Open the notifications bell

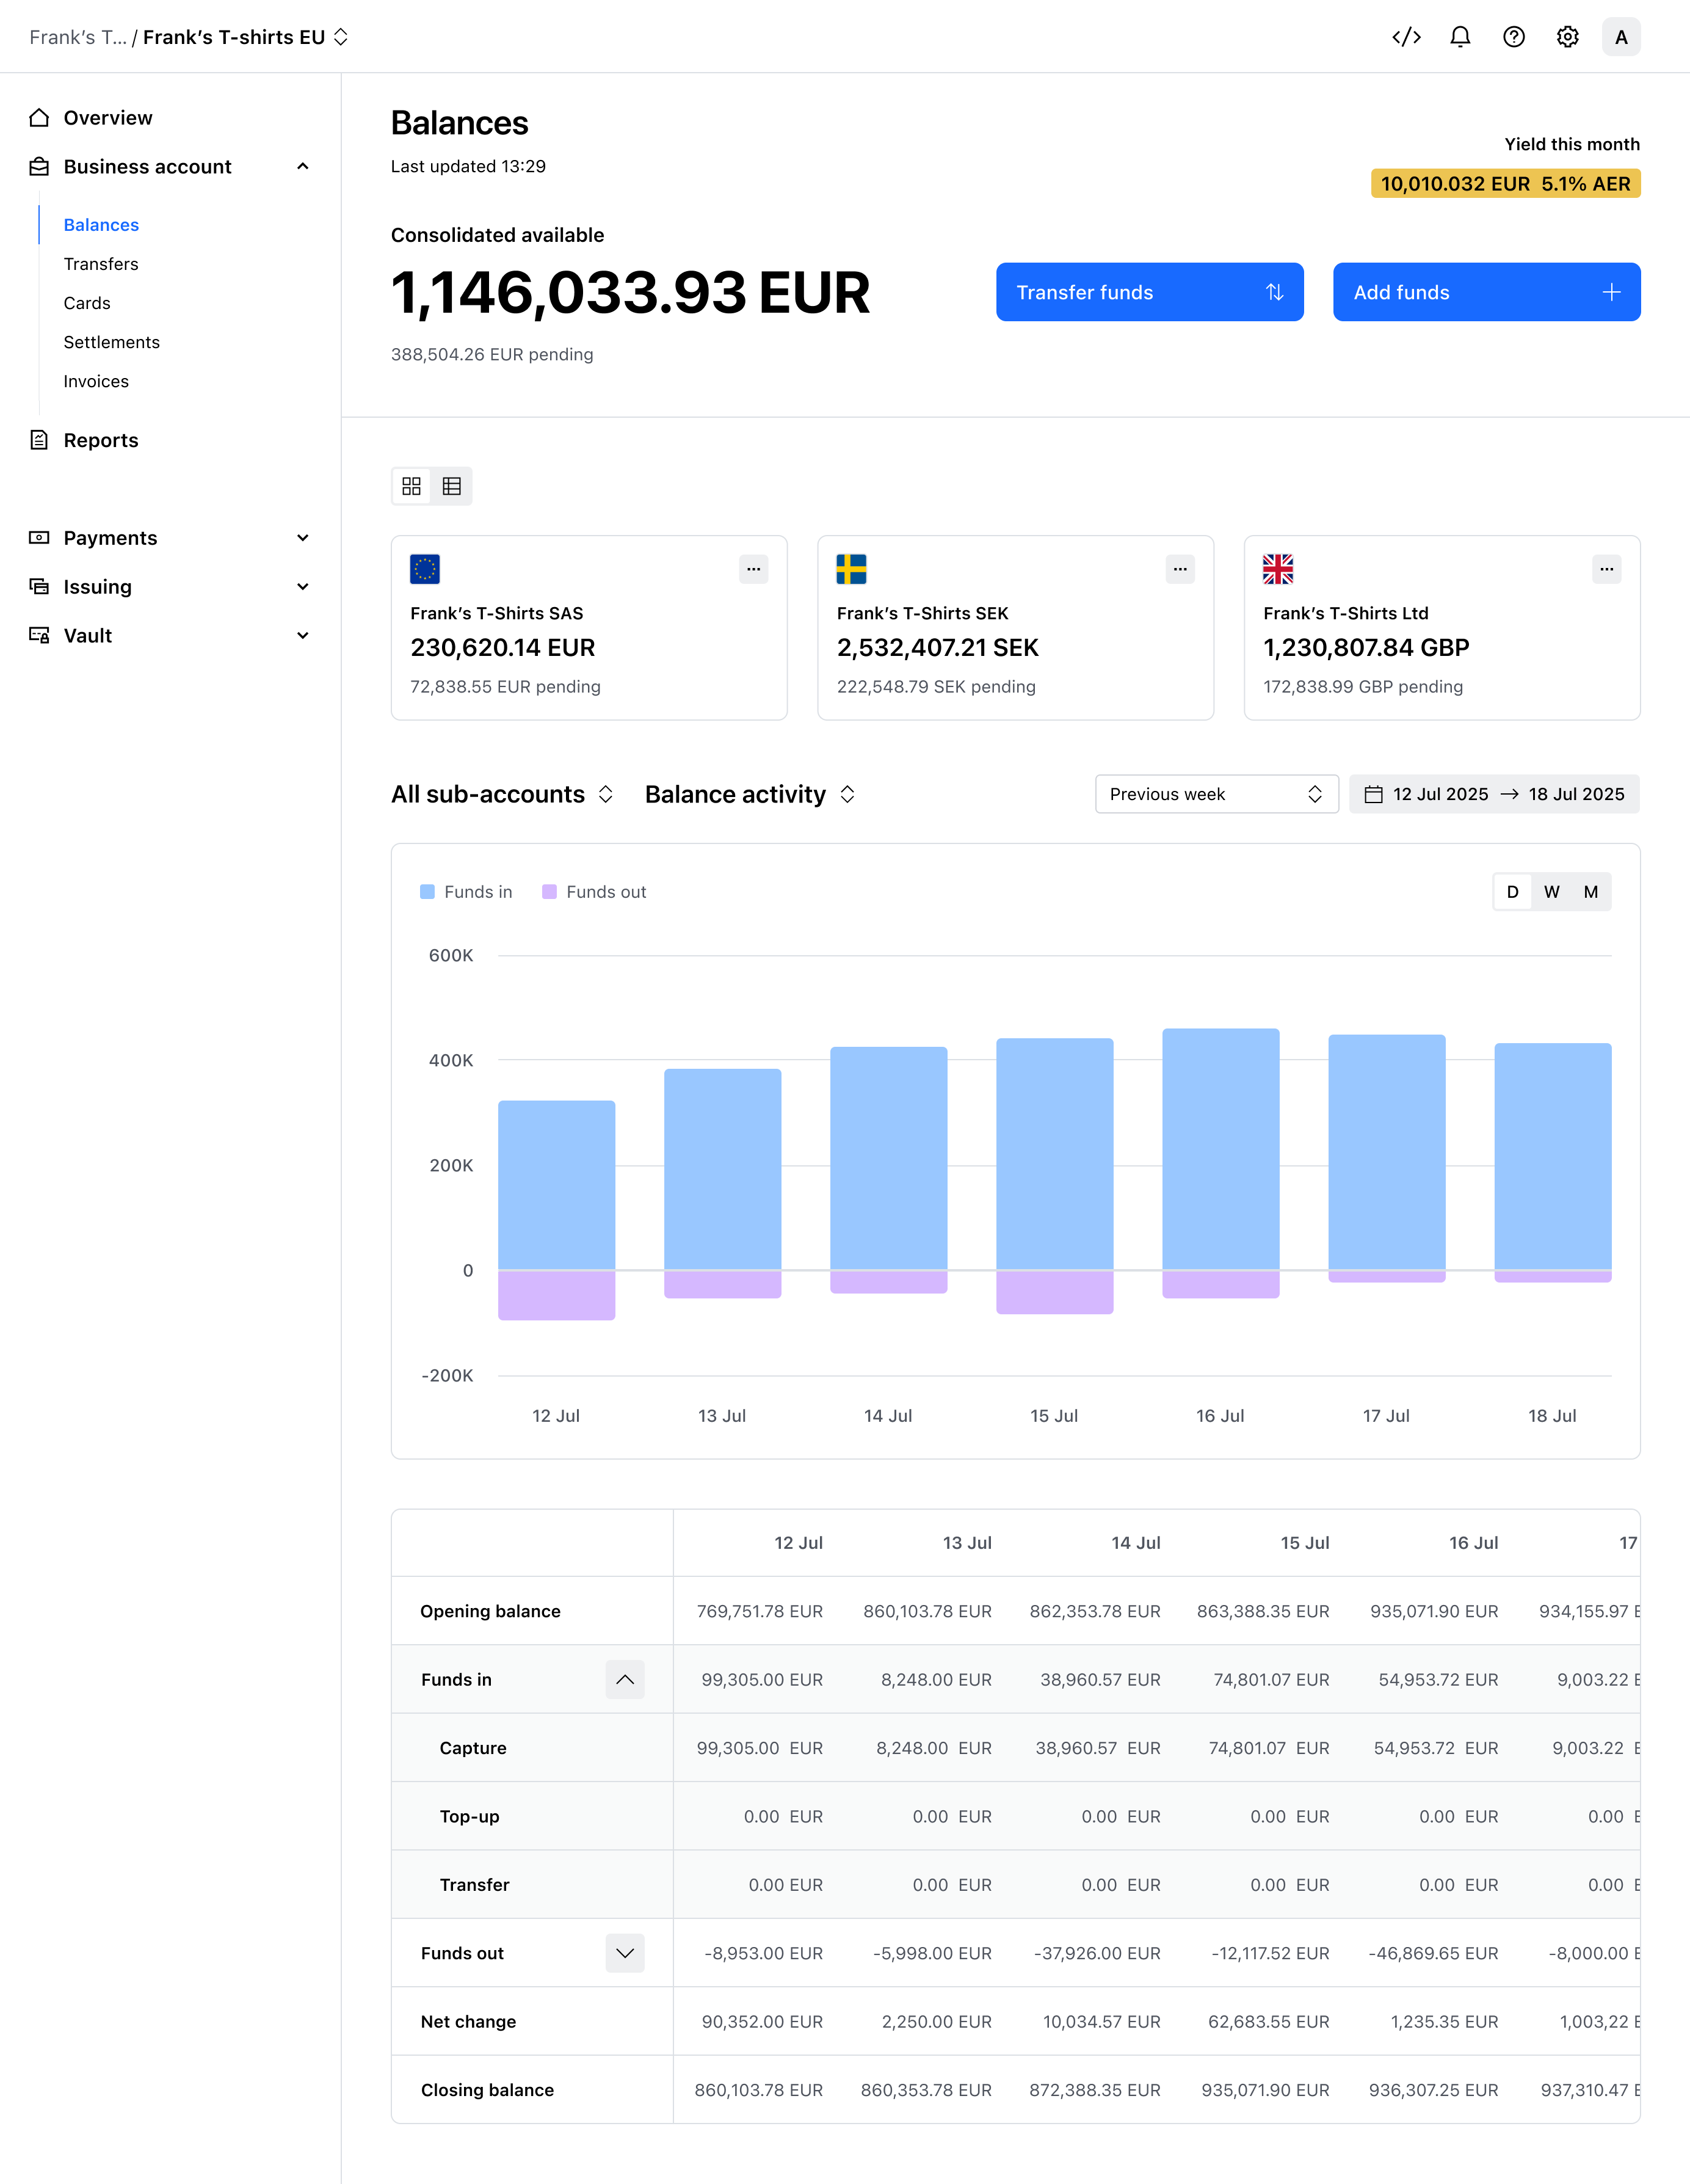1460,37
